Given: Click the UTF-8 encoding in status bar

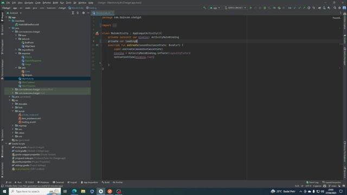Looking at the screenshot, I should pyautogui.click(x=308, y=186).
